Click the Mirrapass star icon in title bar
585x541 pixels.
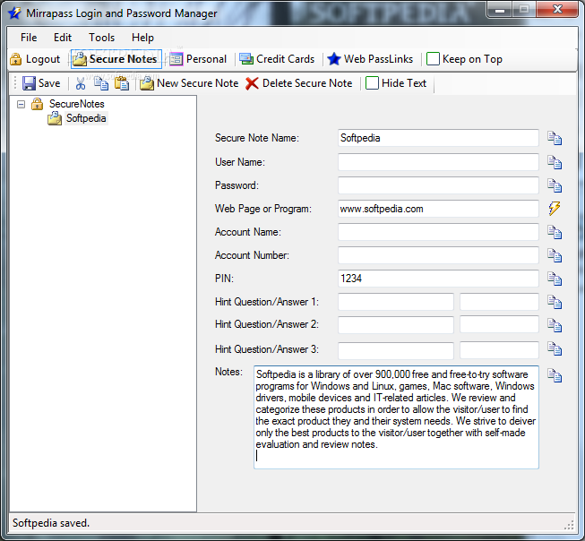[15, 13]
